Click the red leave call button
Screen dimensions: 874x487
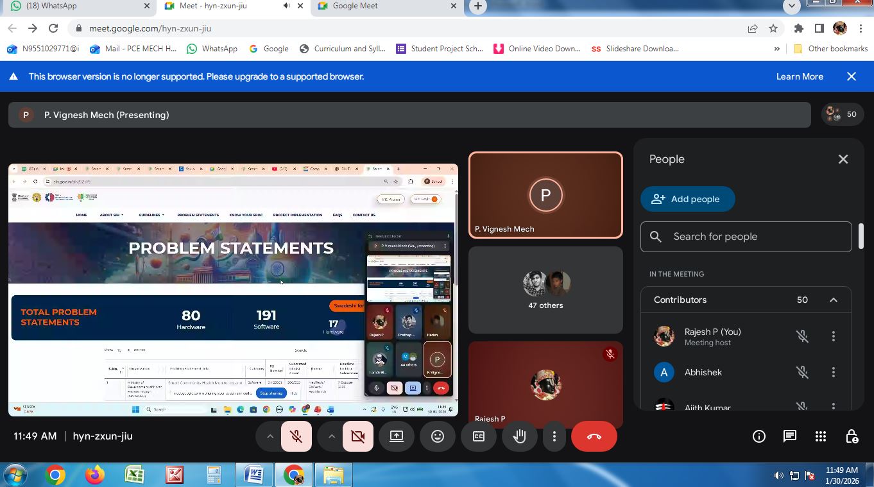pos(594,436)
